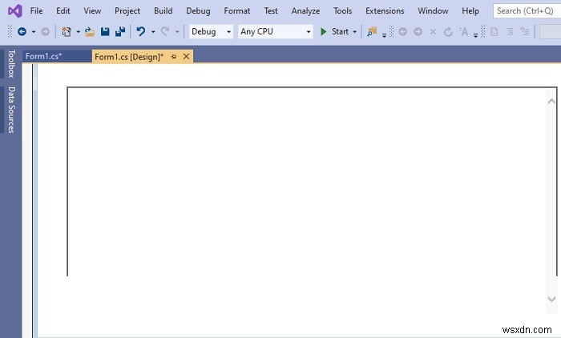Undo the last action
Screen dimensions: 561x338
(x=141, y=32)
